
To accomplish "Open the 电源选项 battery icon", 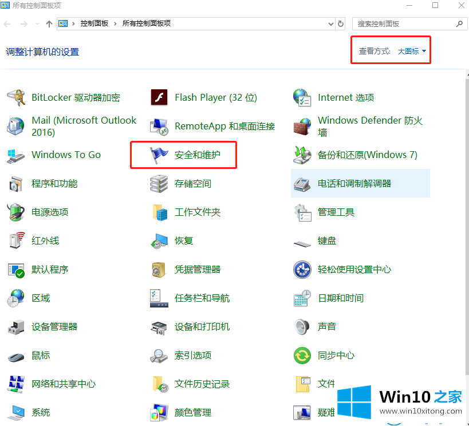I will pos(15,212).
